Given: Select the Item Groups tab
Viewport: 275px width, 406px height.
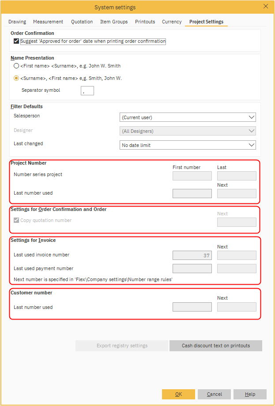Looking at the screenshot, I should [x=114, y=22].
